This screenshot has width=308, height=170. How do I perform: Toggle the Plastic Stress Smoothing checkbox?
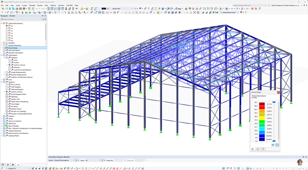pyautogui.click(x=6, y=102)
